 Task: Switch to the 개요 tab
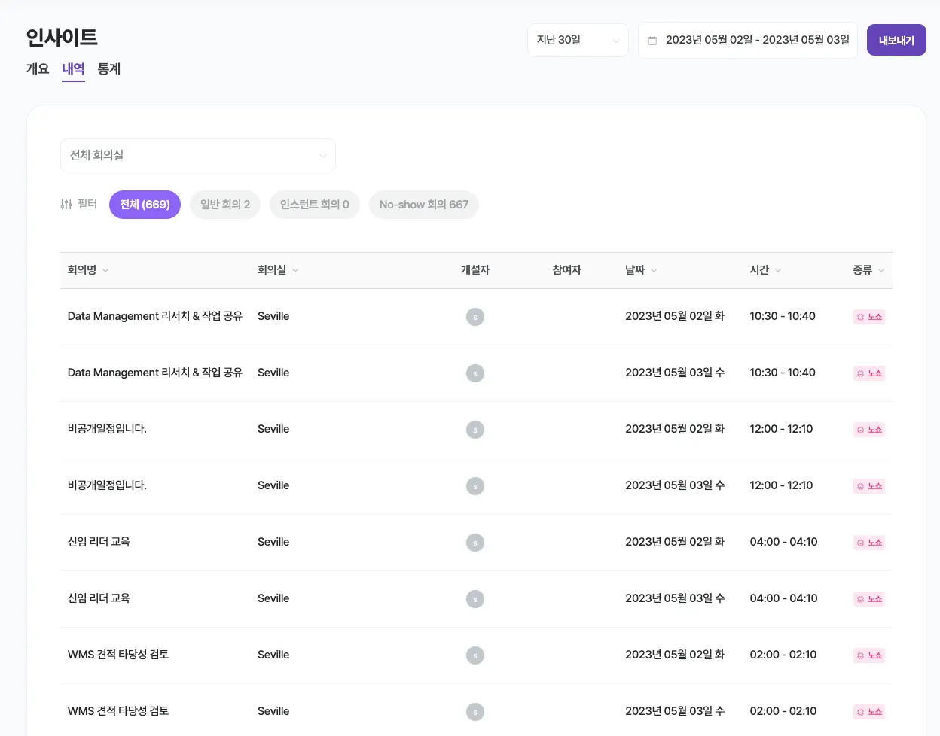coord(38,68)
